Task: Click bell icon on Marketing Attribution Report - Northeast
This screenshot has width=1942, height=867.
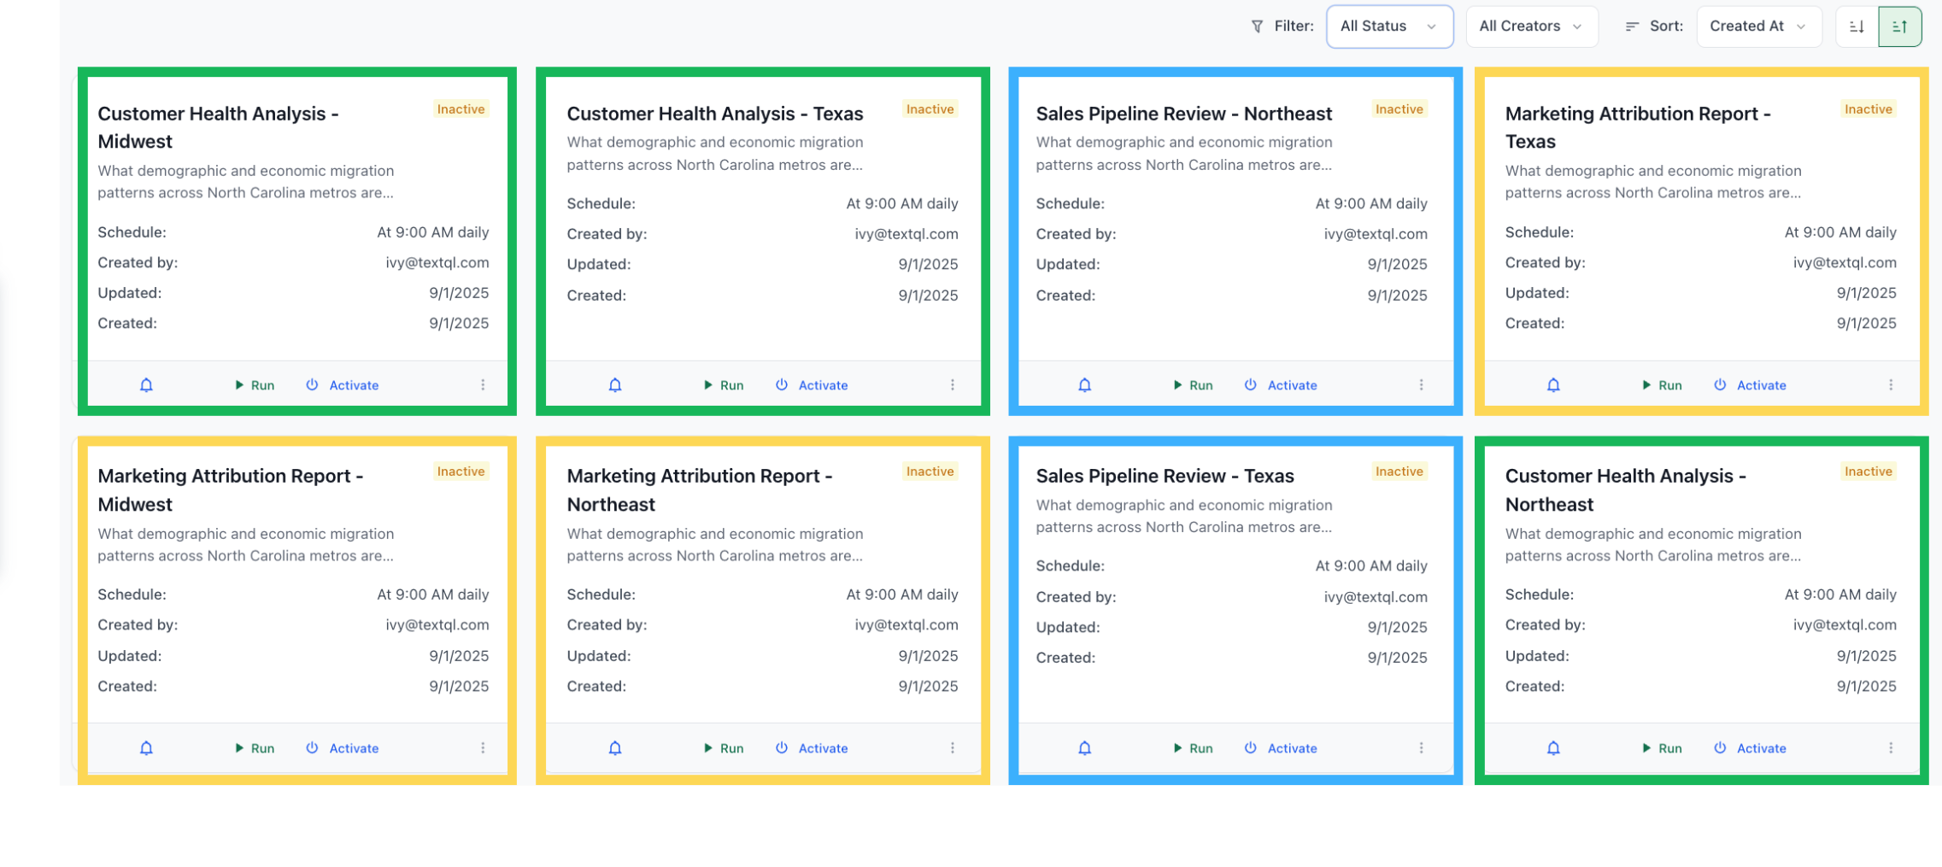Action: pos(615,748)
